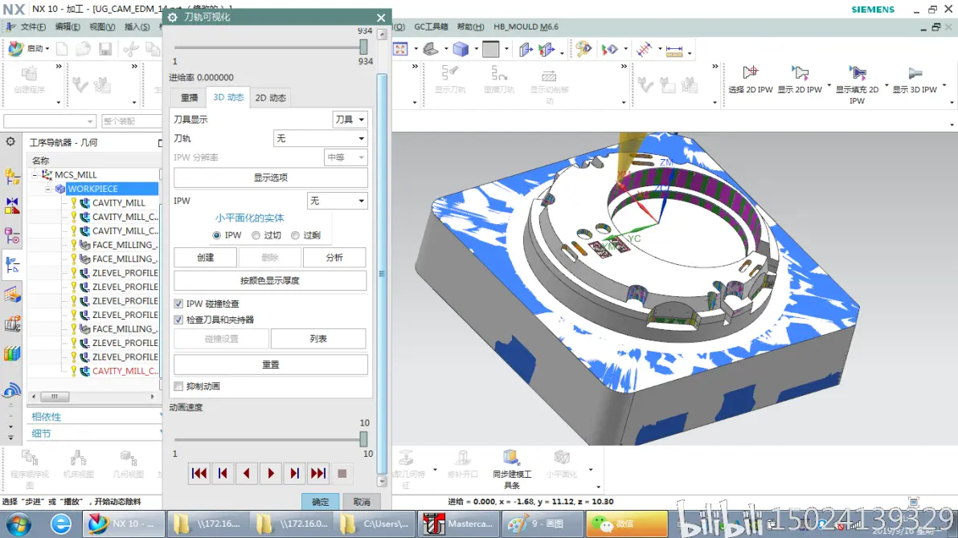The width and height of the screenshot is (958, 538).
Task: Click the 分析 button
Action: pos(334,258)
